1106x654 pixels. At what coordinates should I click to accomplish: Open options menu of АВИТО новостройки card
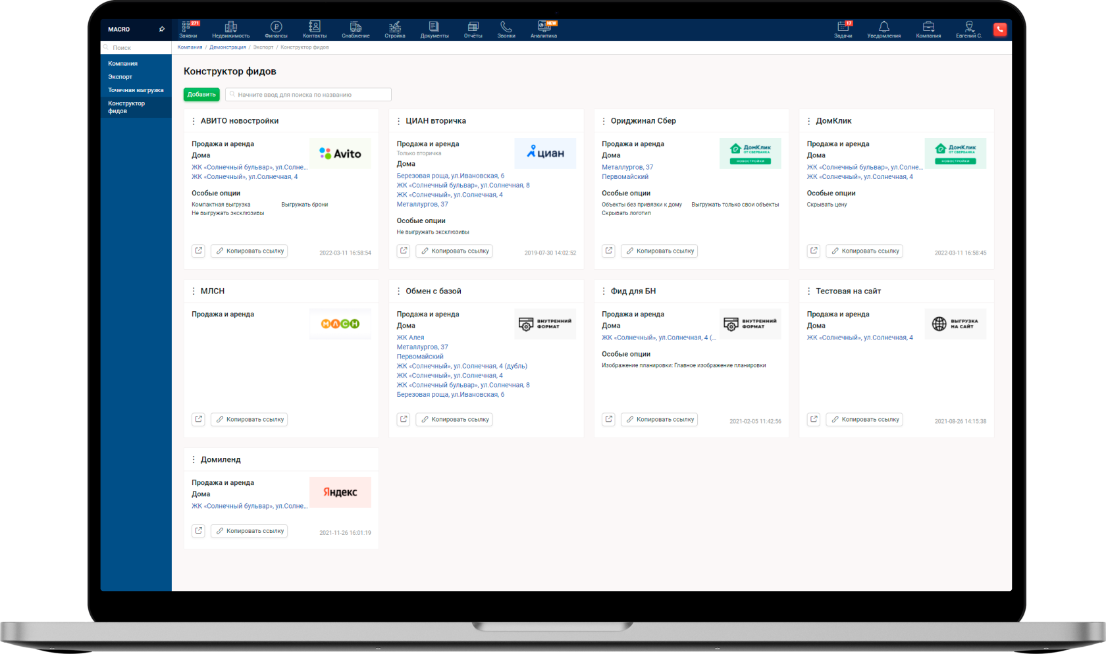[x=193, y=121]
